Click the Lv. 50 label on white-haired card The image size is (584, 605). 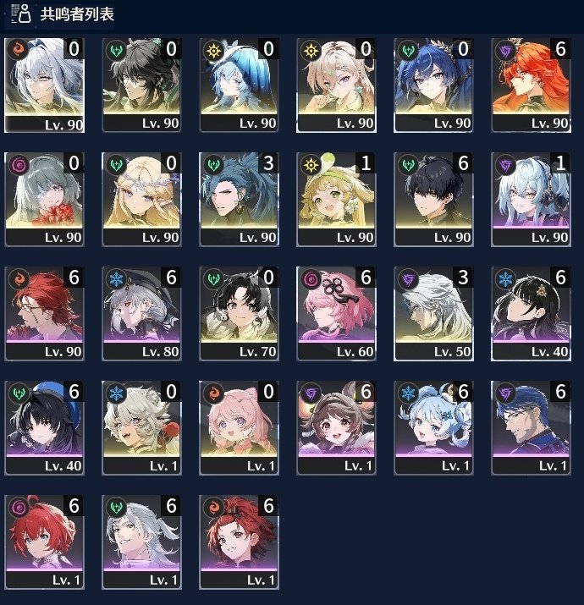[452, 351]
